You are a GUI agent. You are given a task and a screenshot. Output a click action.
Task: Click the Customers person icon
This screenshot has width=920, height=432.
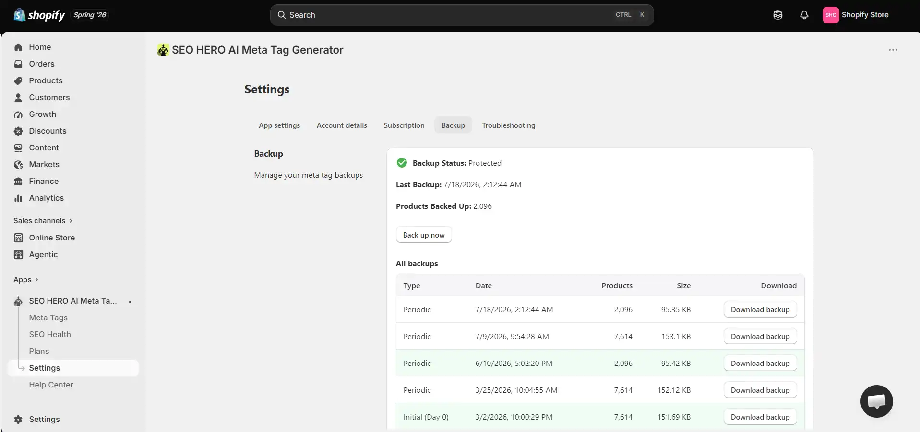point(18,97)
